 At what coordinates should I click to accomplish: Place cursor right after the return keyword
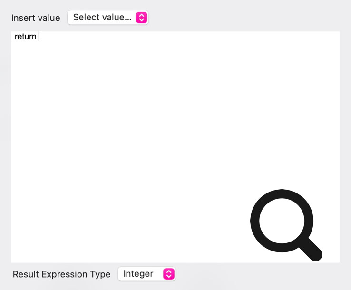click(x=38, y=37)
